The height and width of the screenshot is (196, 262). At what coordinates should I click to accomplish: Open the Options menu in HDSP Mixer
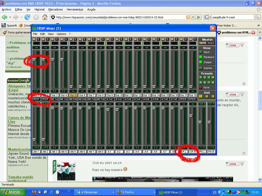pos(61,34)
